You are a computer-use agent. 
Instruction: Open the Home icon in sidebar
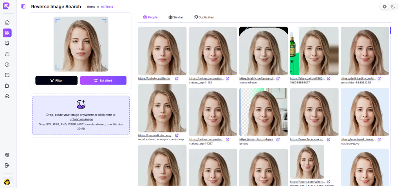[7, 22]
